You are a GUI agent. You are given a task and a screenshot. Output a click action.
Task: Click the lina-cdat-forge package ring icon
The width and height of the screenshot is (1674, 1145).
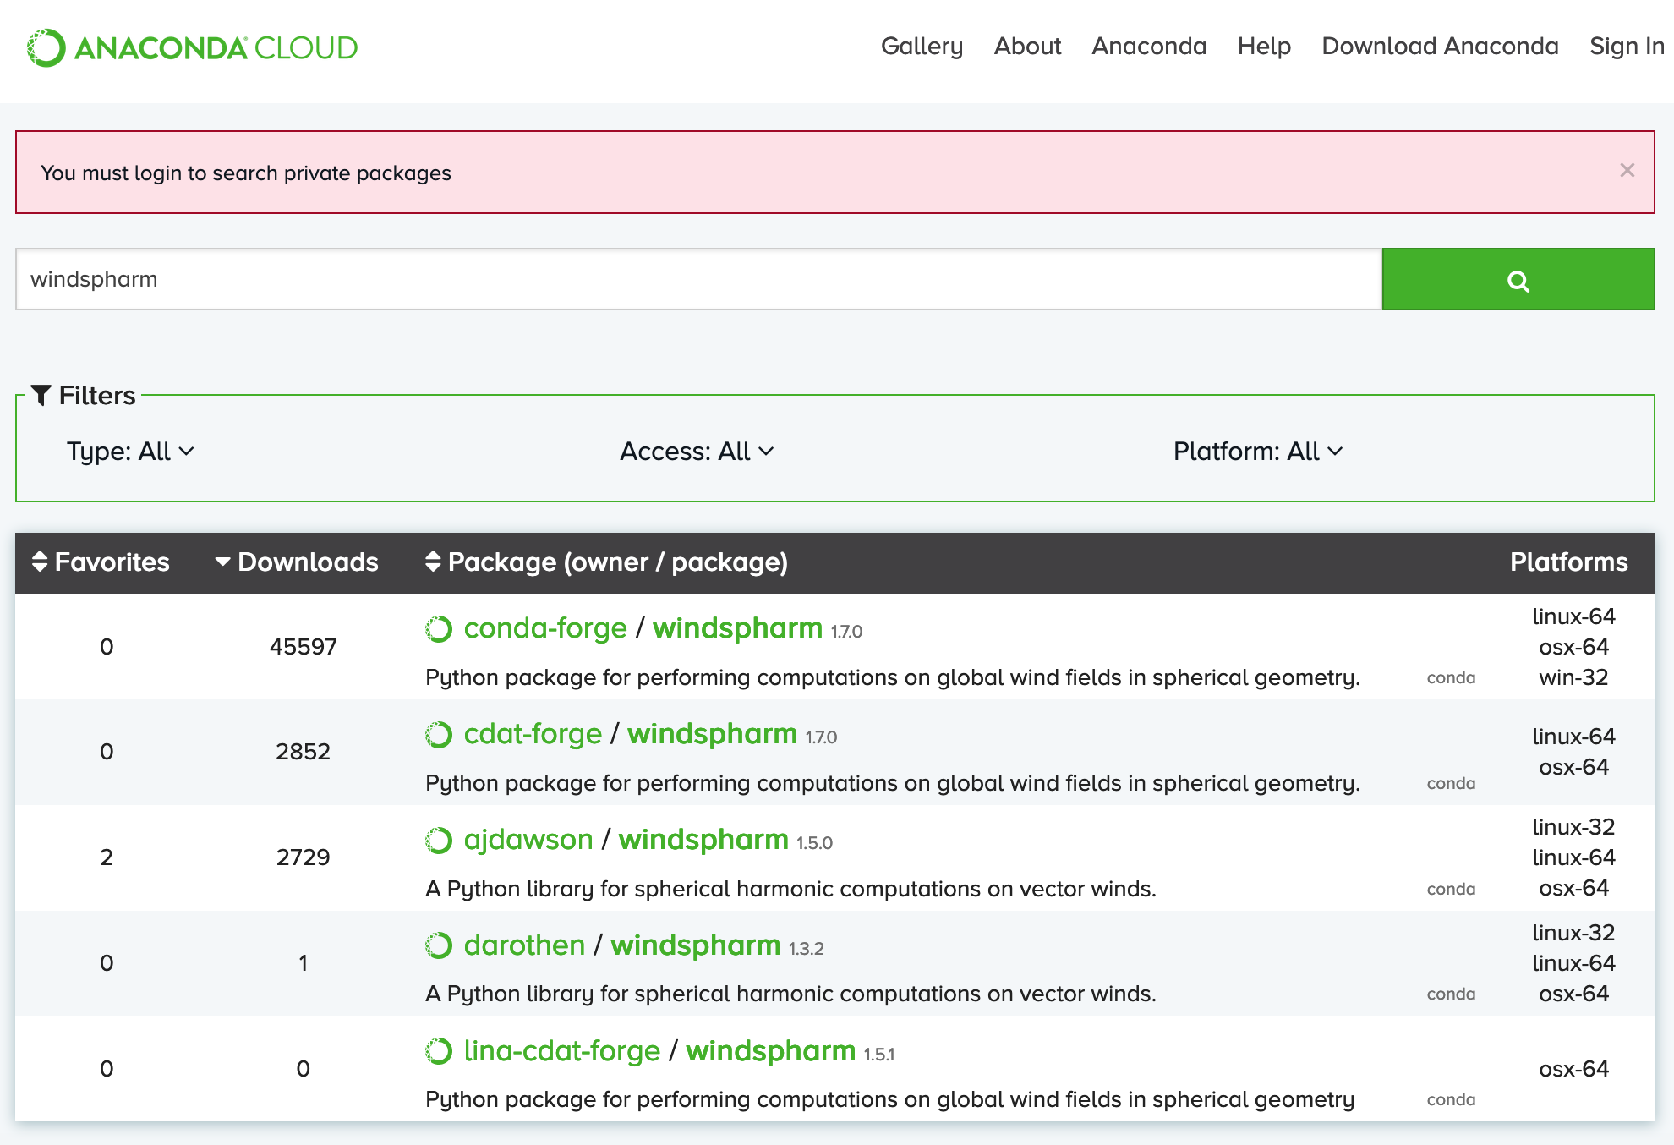tap(439, 1051)
